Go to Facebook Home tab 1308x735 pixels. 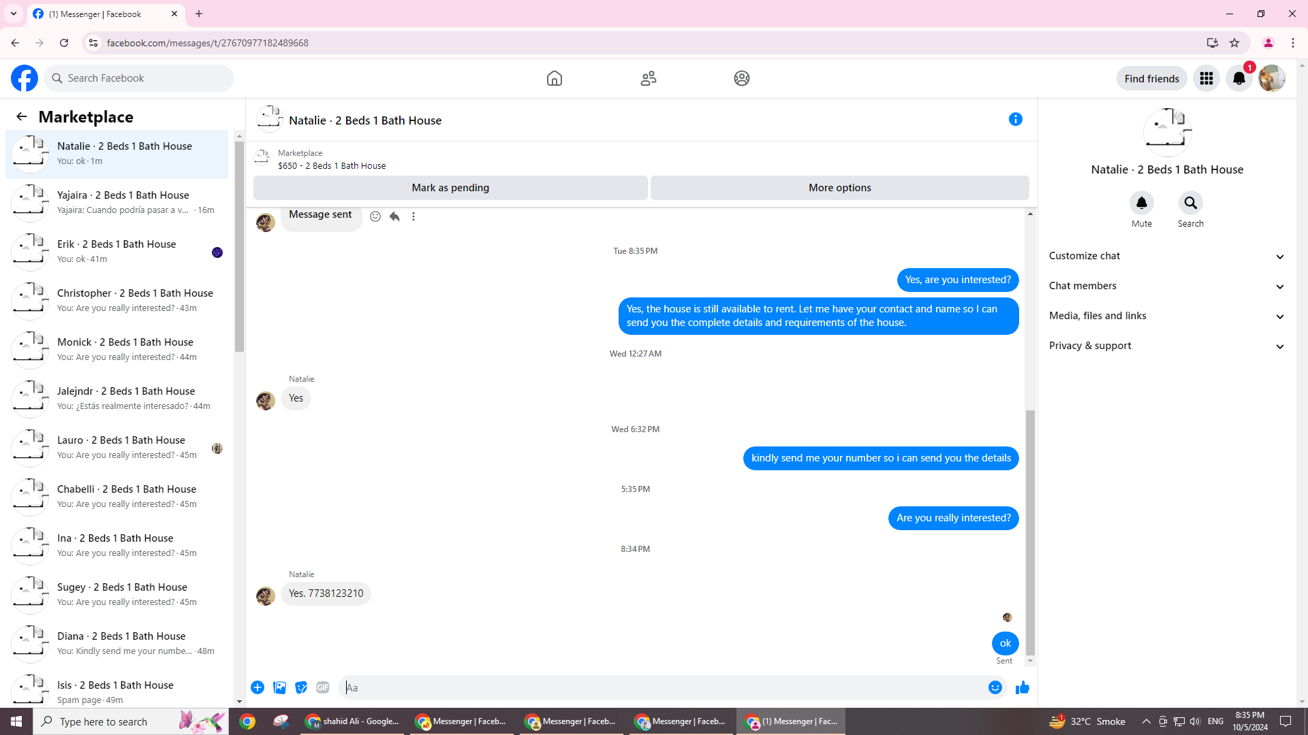pos(555,79)
